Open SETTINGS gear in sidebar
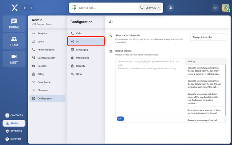The width and height of the screenshot is (232, 145). [x=14, y=131]
